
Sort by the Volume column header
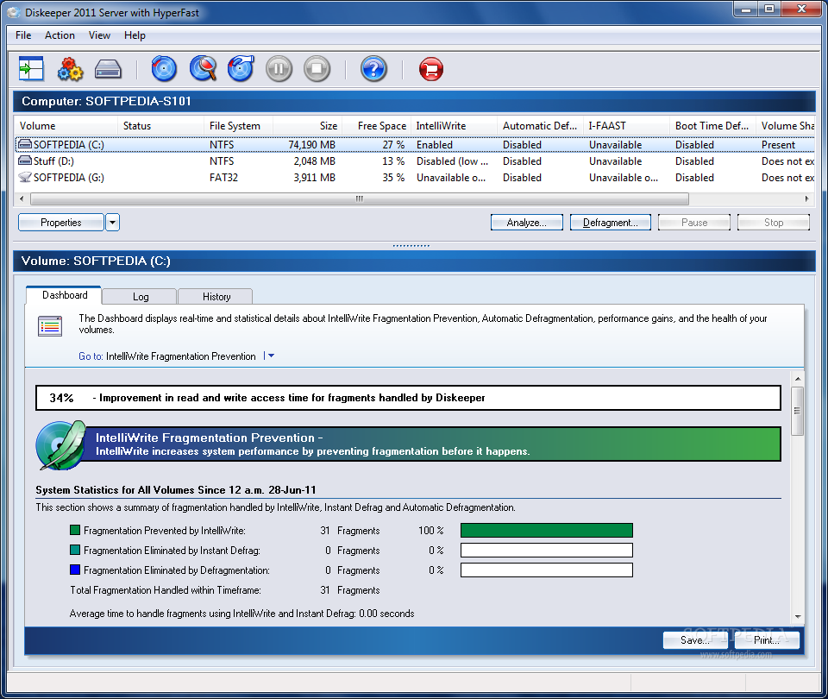pyautogui.click(x=66, y=126)
